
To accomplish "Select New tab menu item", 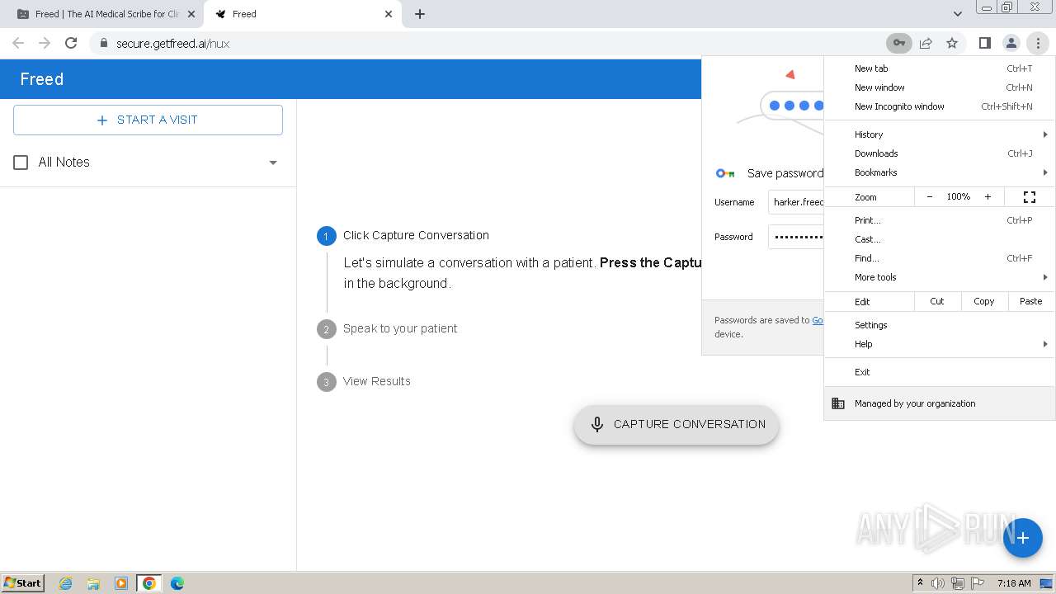I will click(940, 68).
